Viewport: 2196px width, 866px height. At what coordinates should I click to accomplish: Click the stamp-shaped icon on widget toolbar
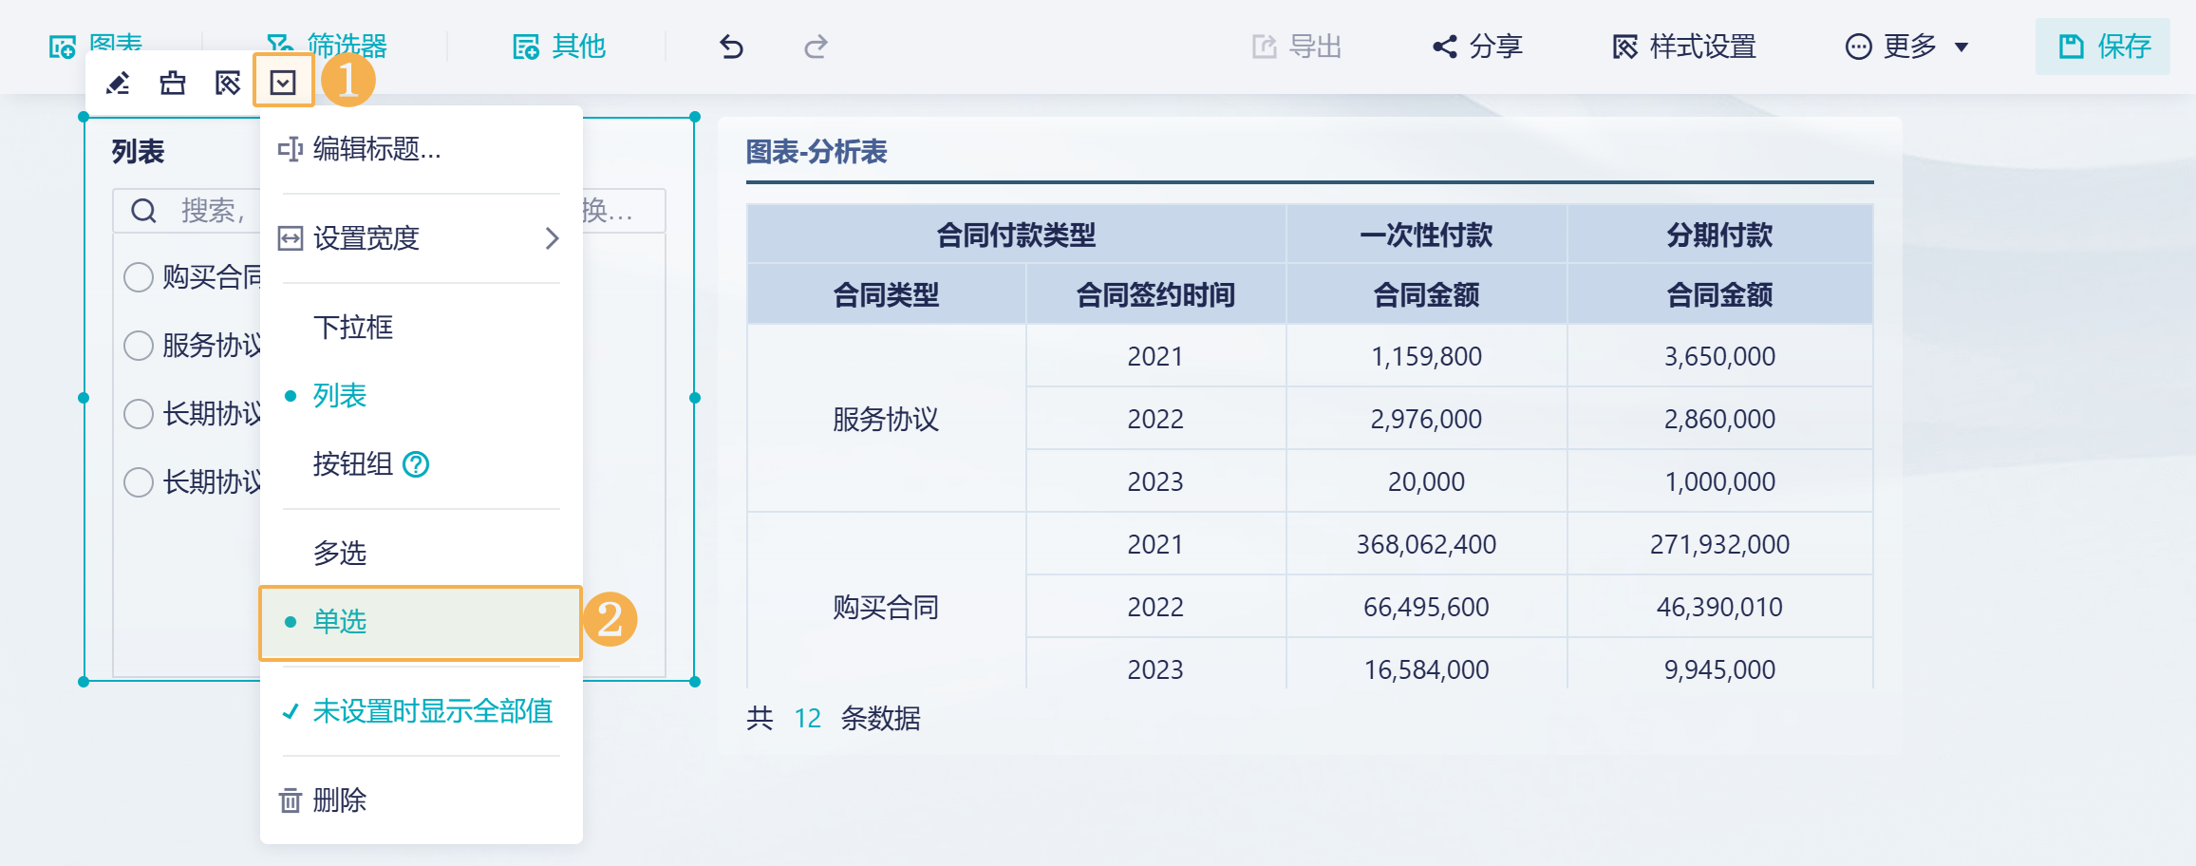tap(173, 84)
